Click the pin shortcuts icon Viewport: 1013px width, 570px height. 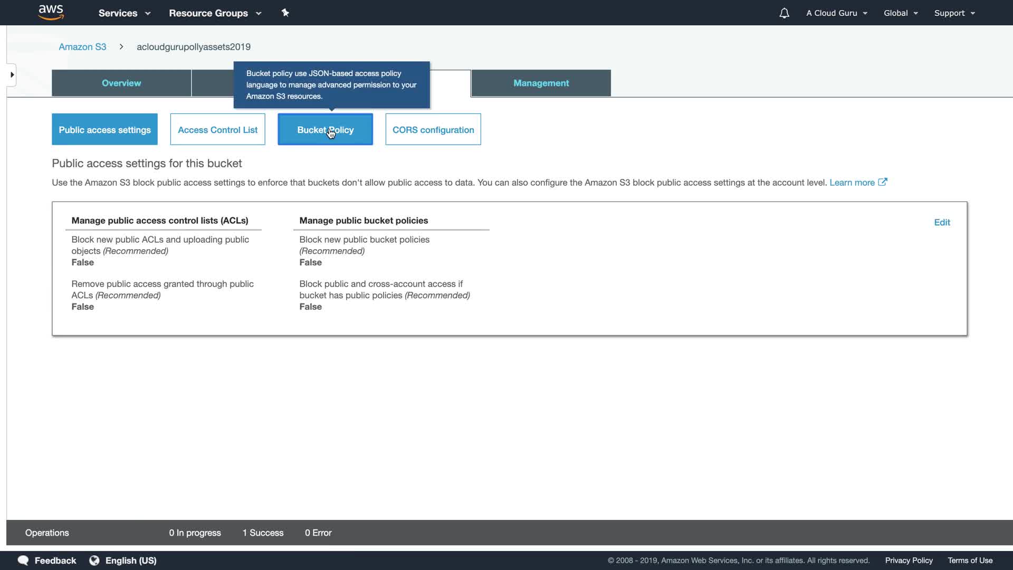click(285, 13)
